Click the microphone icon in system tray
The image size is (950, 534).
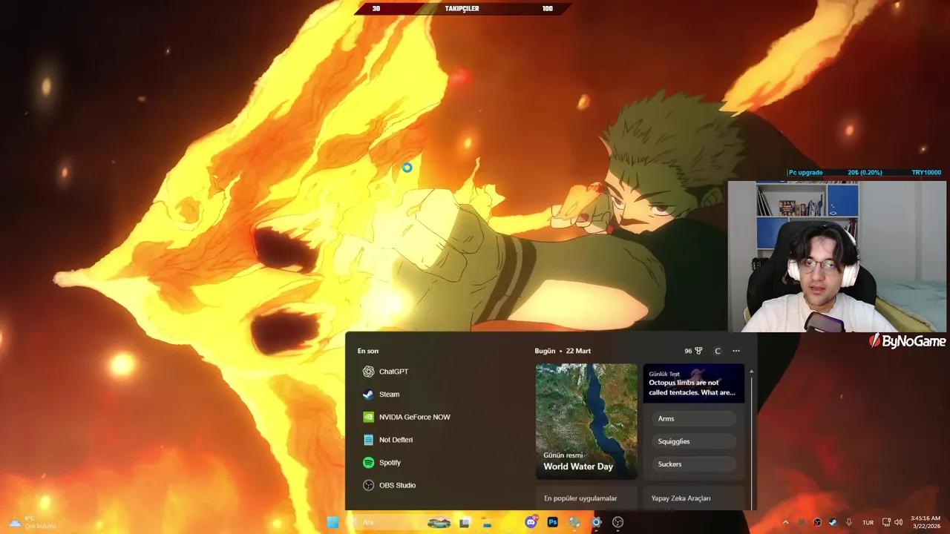coord(849,522)
